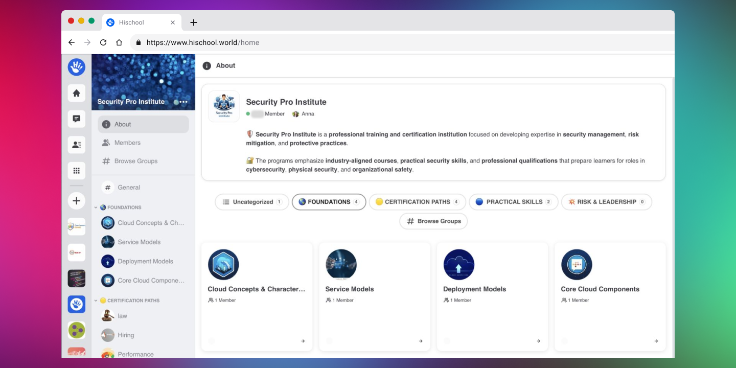Screen dimensions: 736x368
Task: Switch to CERTIFICATION PATHS tab
Action: pyautogui.click(x=418, y=202)
